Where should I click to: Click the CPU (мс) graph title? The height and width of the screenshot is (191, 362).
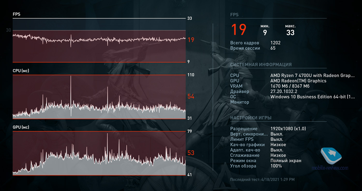(21, 71)
